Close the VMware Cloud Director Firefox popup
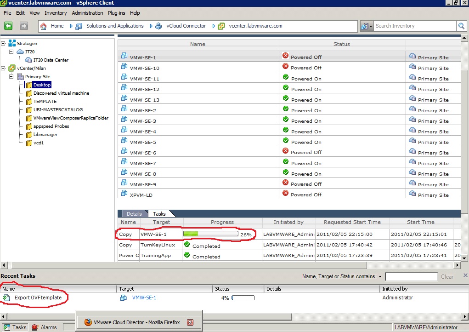The width and height of the screenshot is (469, 332). (190, 322)
